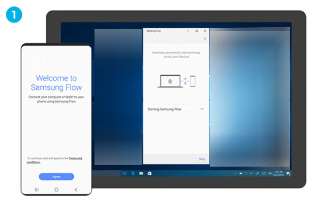Tap the Agree button on the phone
This screenshot has height=205, width=319.
click(x=56, y=176)
